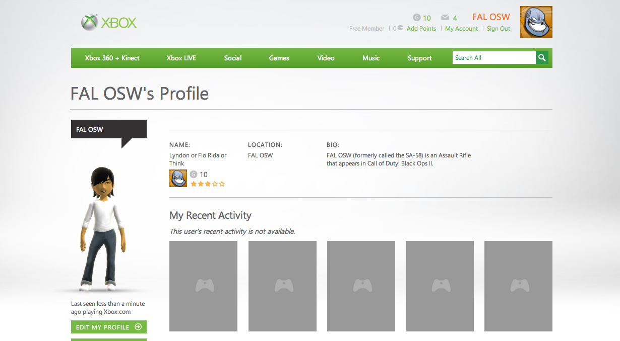Click fourth recent activity game placeholder
The width and height of the screenshot is (620, 341).
point(440,286)
